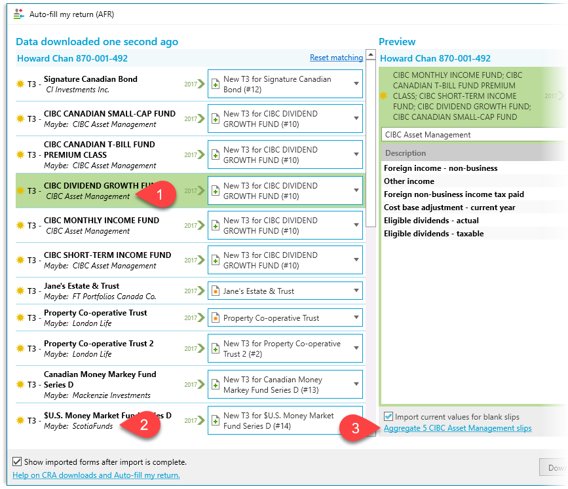Open matching dropdown for Property Co-operative Trust 2

(285, 348)
